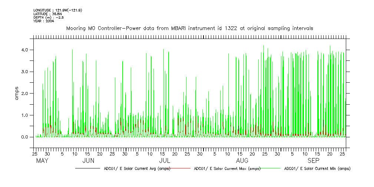Click the line sample left of Avg legend
Screen dimensions: 374x187
pos(87,169)
